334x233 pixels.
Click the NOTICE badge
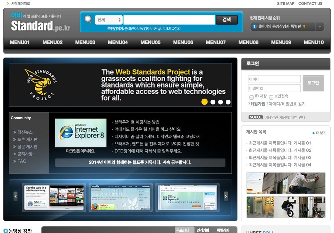click(256, 117)
